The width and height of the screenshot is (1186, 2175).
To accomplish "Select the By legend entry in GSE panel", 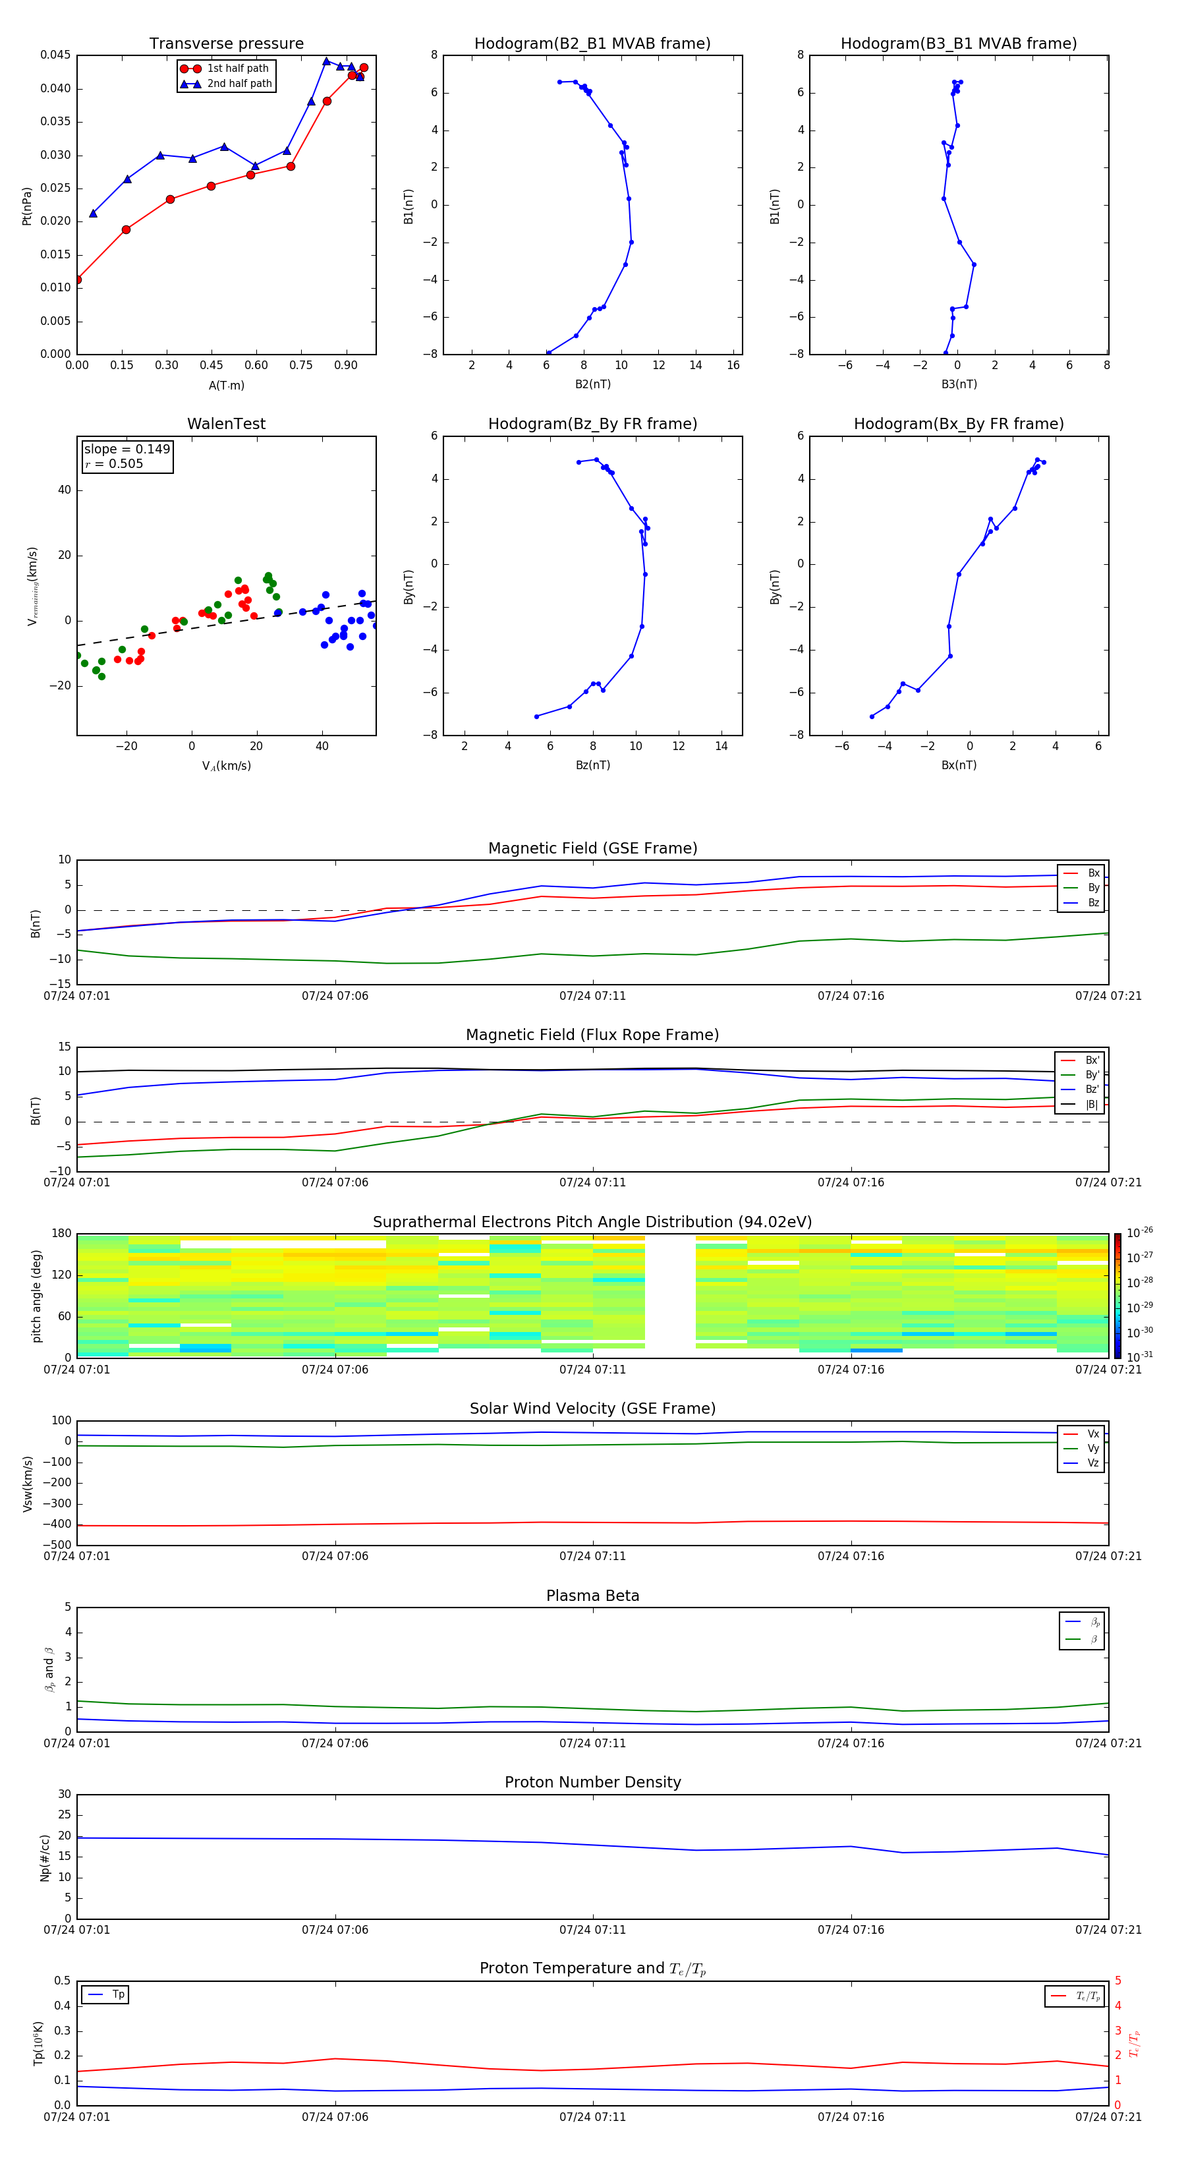I will (x=1081, y=887).
